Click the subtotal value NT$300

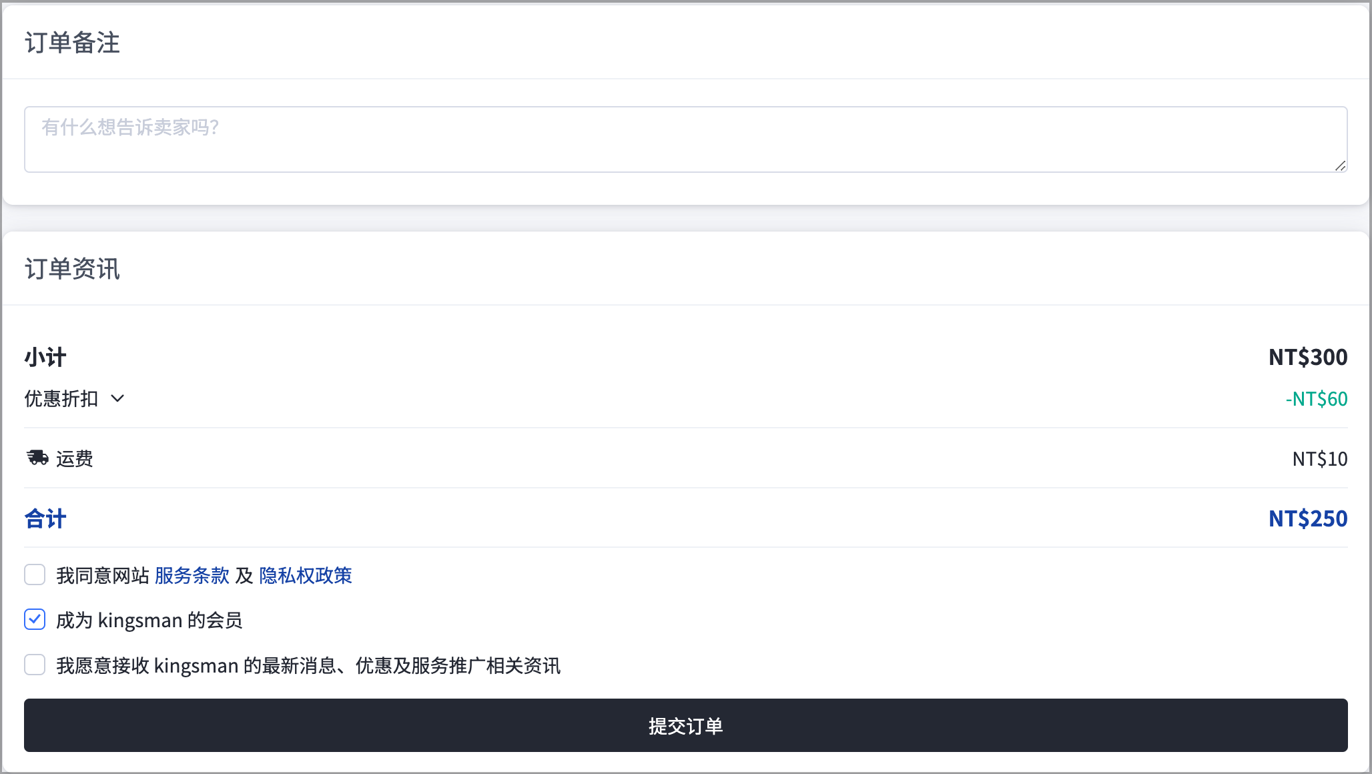pos(1308,357)
